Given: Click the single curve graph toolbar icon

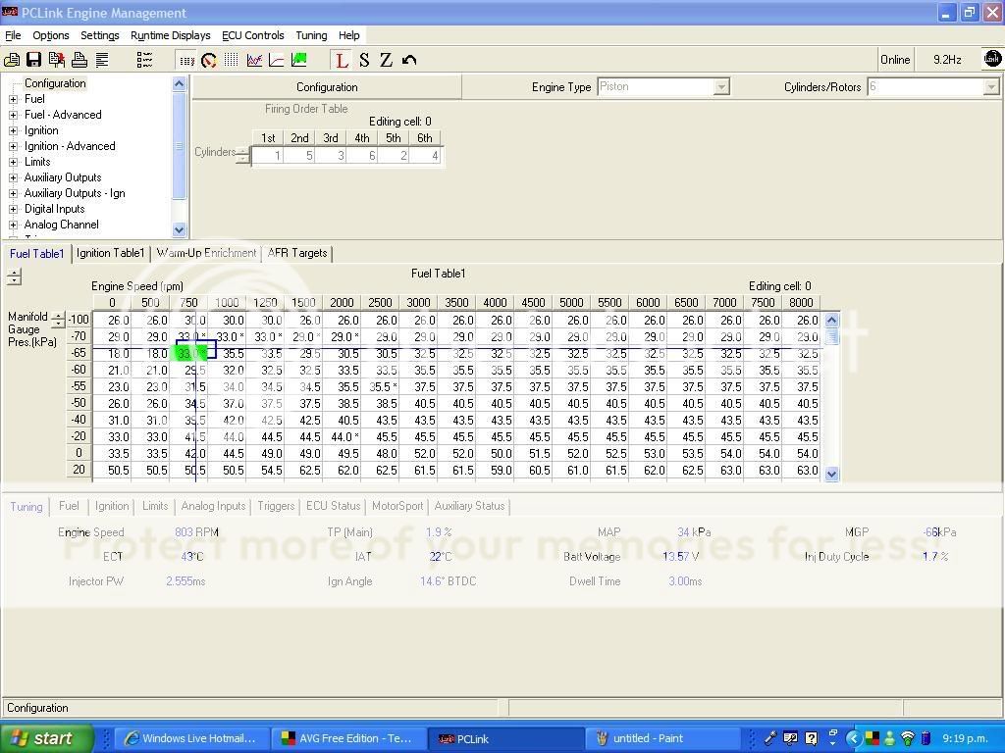Looking at the screenshot, I should click(x=276, y=60).
